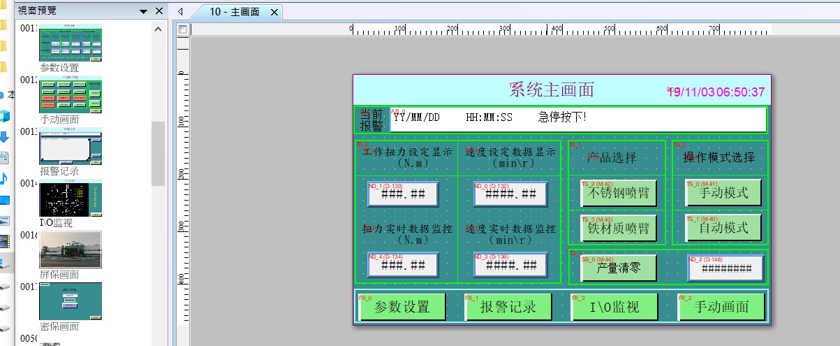
Task: Select the I\O监视 function key button
Action: pyautogui.click(x=614, y=307)
